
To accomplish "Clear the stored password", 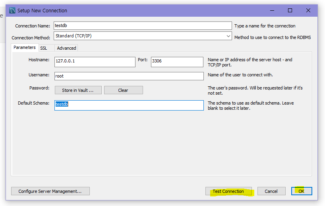I will coord(123,90).
